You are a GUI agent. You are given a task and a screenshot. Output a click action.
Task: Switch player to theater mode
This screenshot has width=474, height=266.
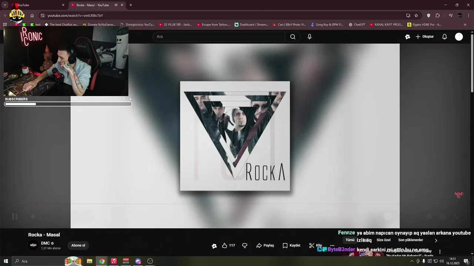pyautogui.click(x=443, y=216)
